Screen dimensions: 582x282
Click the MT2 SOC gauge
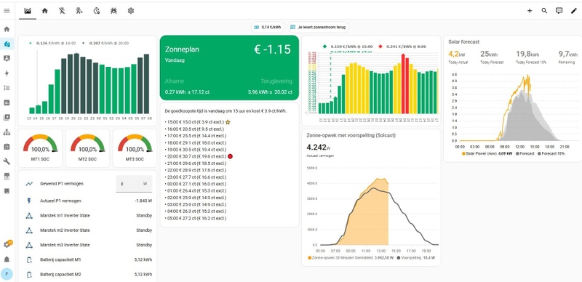click(87, 148)
